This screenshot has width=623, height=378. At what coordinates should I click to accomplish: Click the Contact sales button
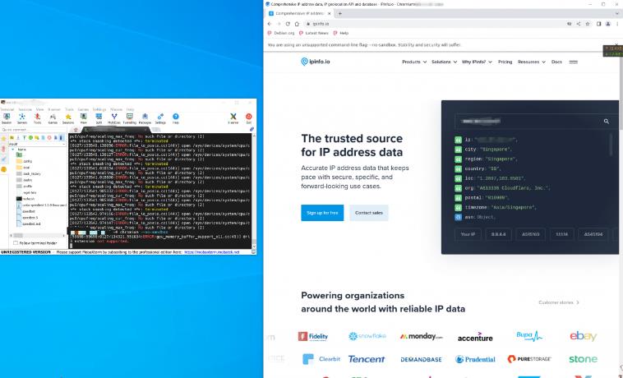(369, 213)
